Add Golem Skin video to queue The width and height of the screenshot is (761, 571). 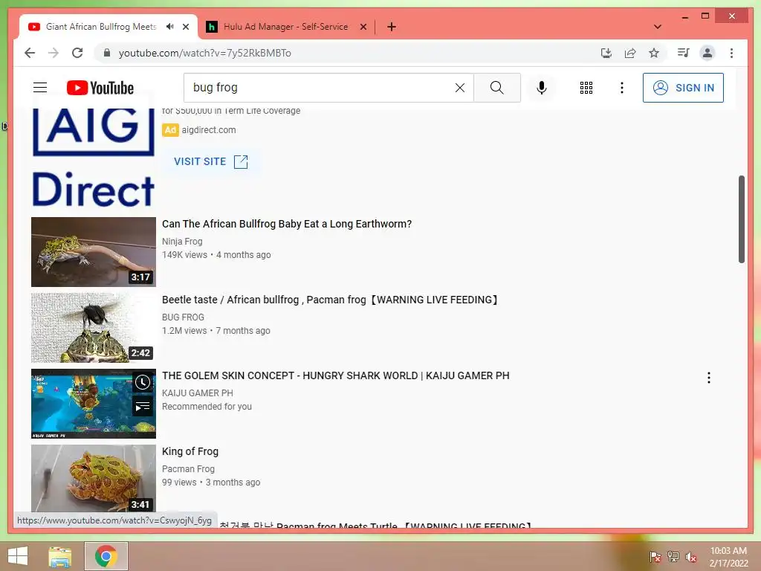(142, 406)
